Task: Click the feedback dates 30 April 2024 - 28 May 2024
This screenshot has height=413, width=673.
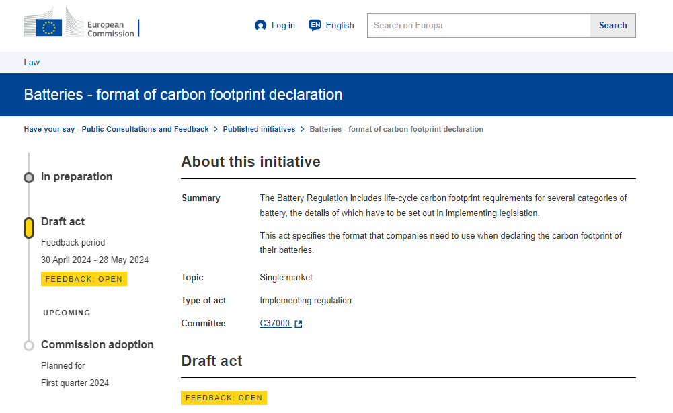Action: tap(95, 260)
